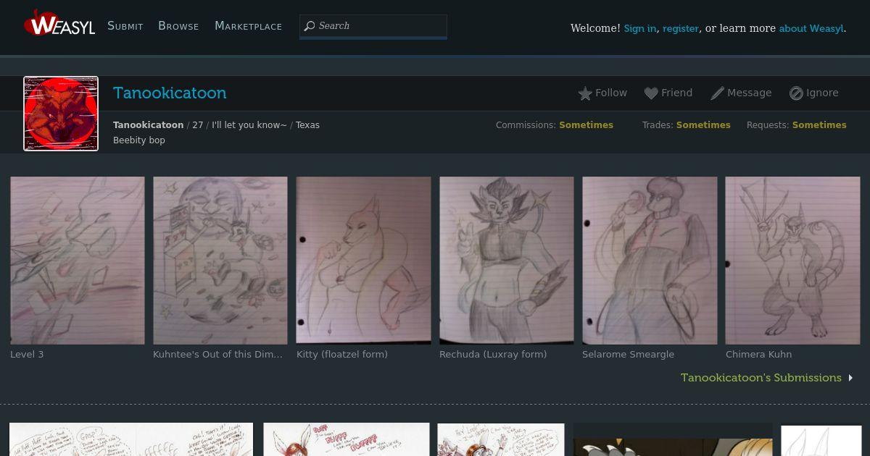
Task: Click the Trades: Sometimes status text
Action: coord(687,125)
